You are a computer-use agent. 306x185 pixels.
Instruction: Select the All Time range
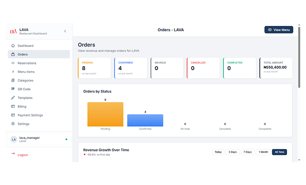click(279, 152)
